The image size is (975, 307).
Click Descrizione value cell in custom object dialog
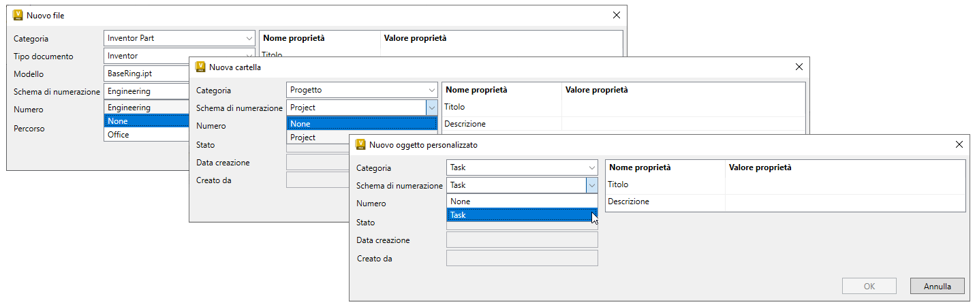click(845, 202)
